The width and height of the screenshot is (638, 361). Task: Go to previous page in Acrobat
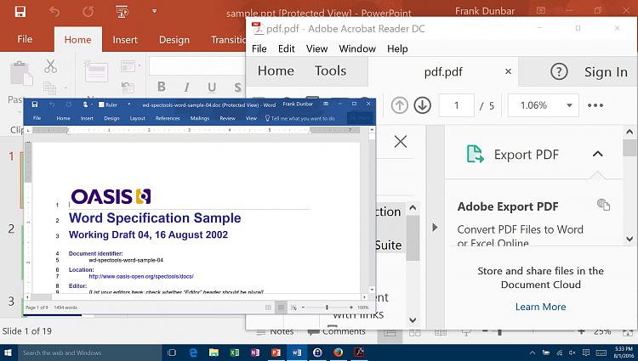point(400,105)
